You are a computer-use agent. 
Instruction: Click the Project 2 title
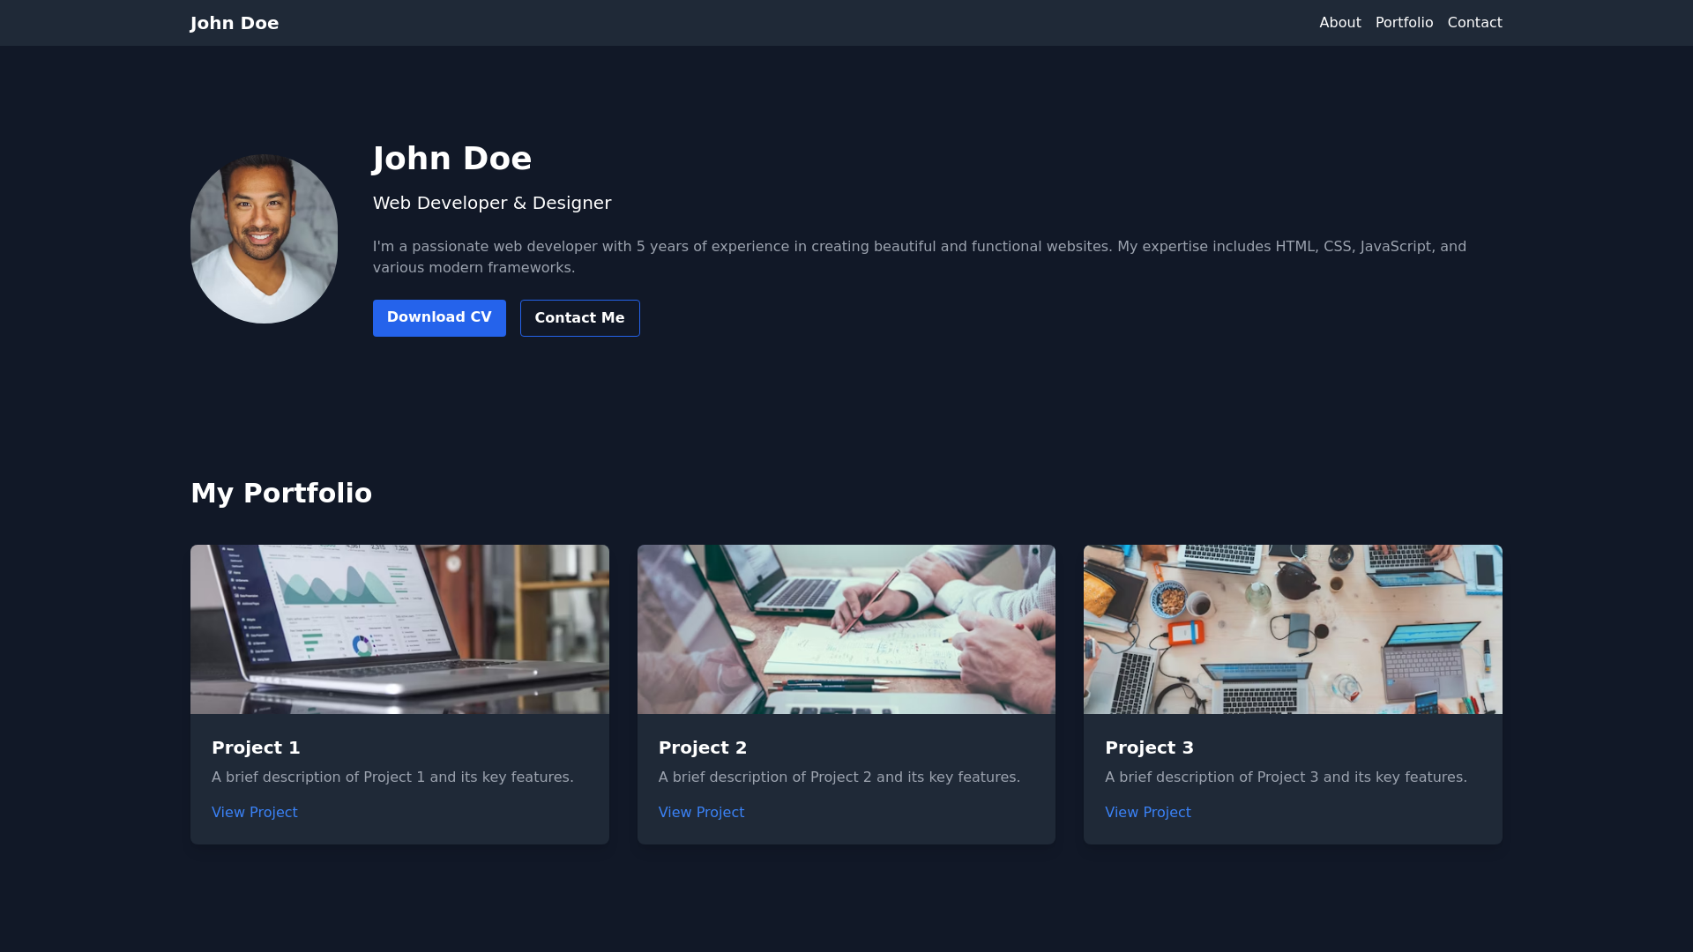[x=702, y=747]
